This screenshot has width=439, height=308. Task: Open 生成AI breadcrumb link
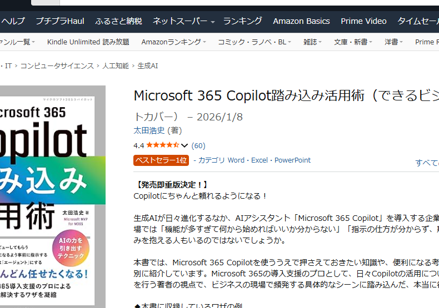click(x=148, y=65)
